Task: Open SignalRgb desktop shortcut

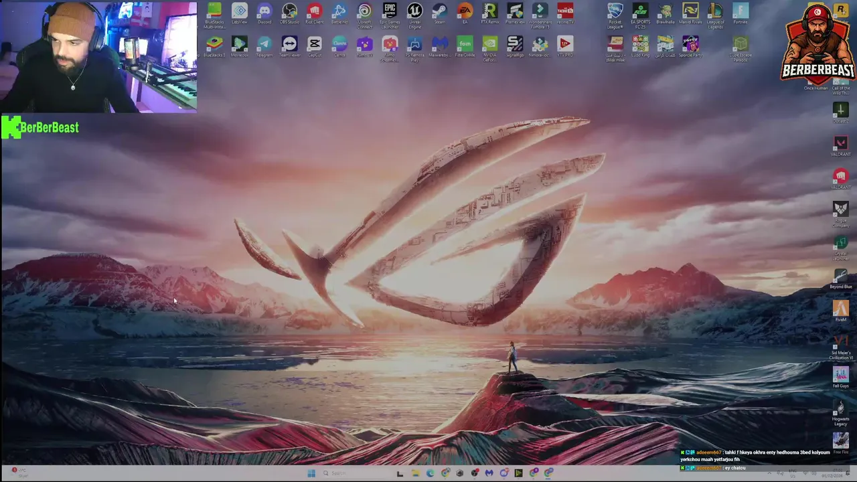Action: point(515,47)
